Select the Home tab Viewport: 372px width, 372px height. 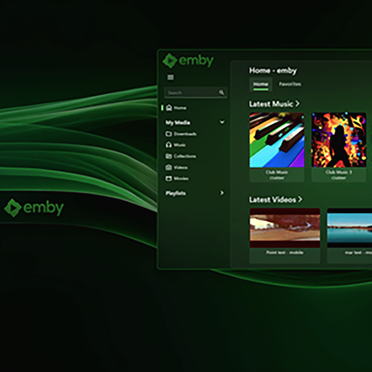point(261,84)
